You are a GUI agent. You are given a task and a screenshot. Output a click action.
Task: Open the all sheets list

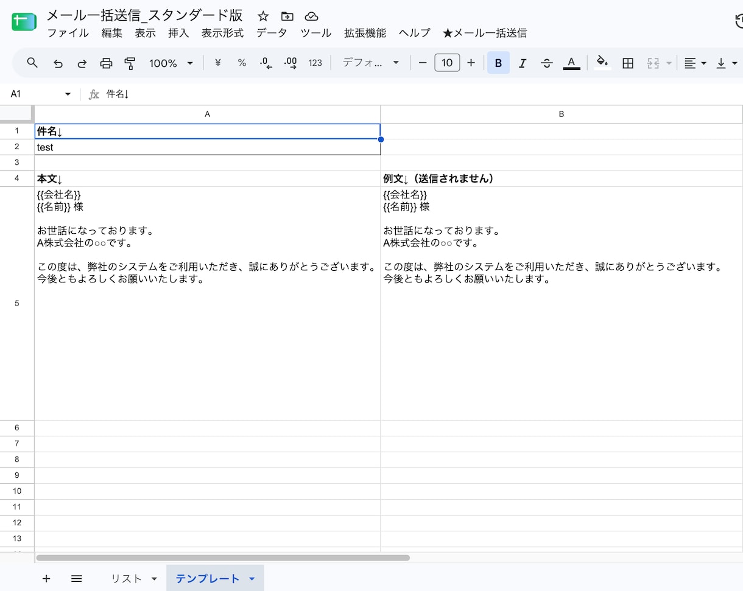click(x=76, y=578)
